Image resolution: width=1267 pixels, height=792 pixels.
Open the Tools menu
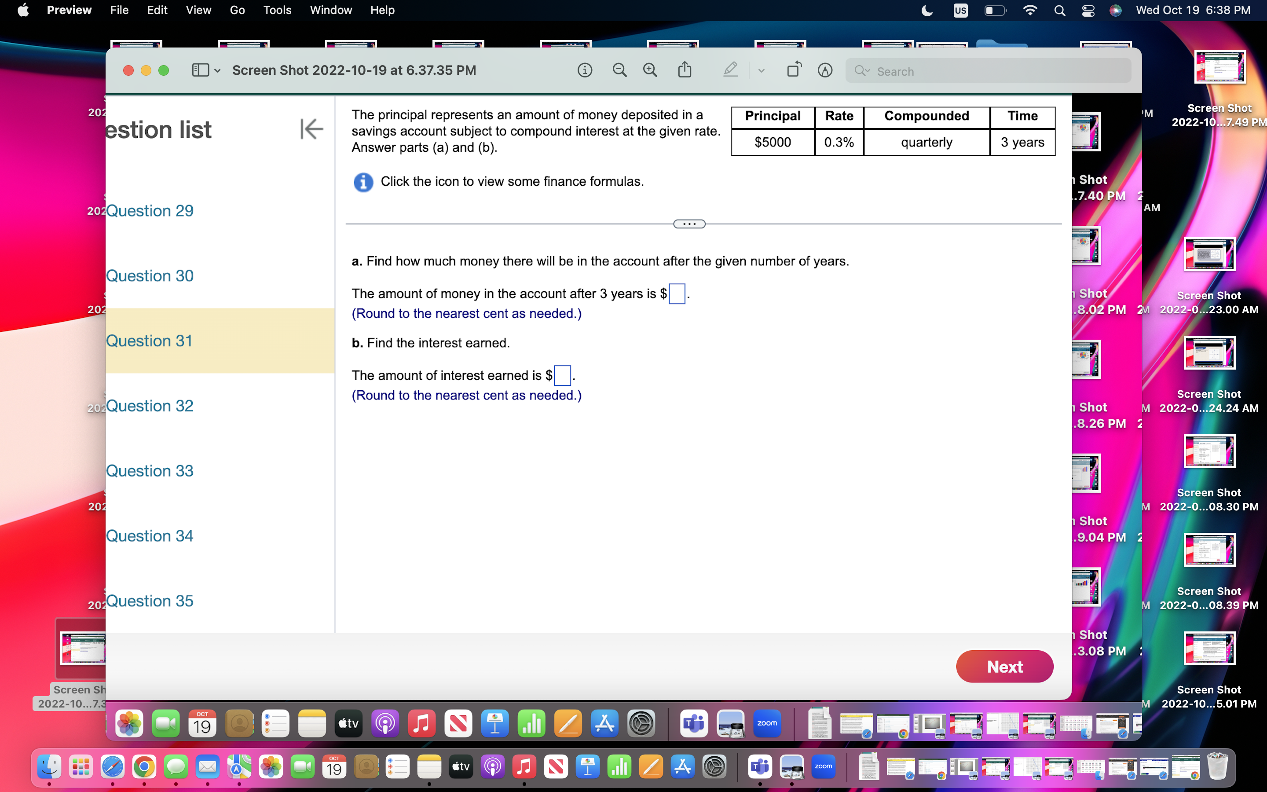pyautogui.click(x=277, y=10)
